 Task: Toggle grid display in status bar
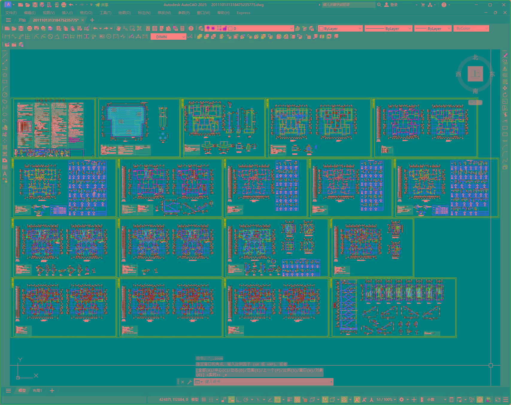pos(204,400)
